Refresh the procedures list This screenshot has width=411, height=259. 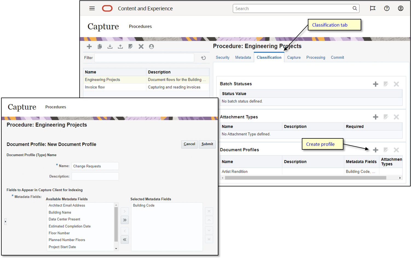click(203, 58)
